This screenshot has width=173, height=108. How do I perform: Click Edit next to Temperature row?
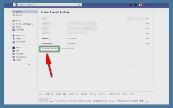[x=148, y=43]
